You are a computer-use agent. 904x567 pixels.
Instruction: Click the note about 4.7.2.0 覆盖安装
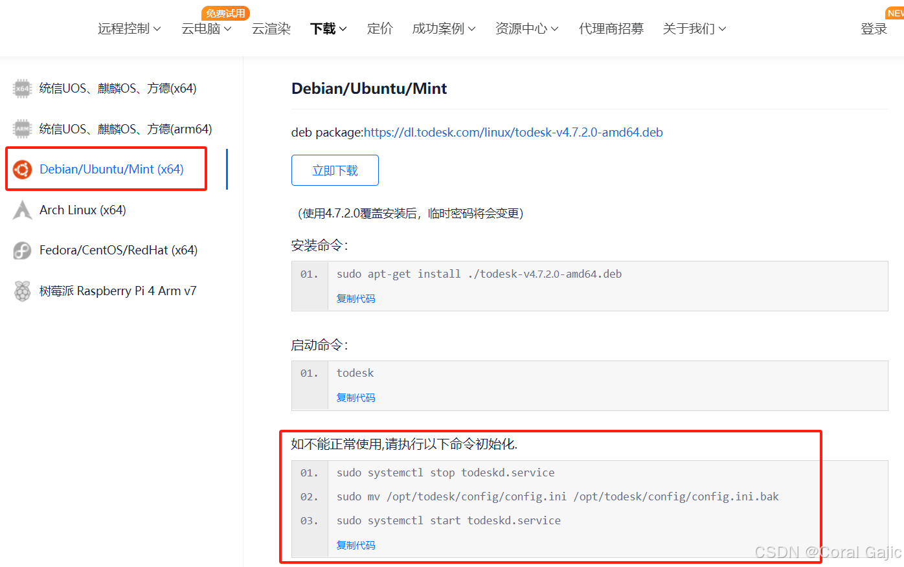point(411,213)
